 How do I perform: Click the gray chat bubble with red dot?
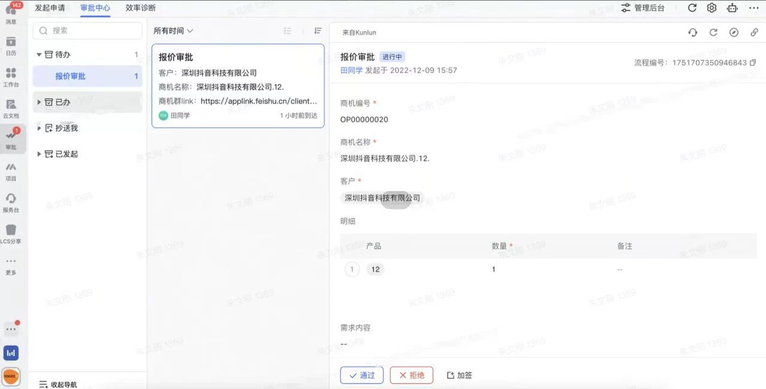point(11,329)
